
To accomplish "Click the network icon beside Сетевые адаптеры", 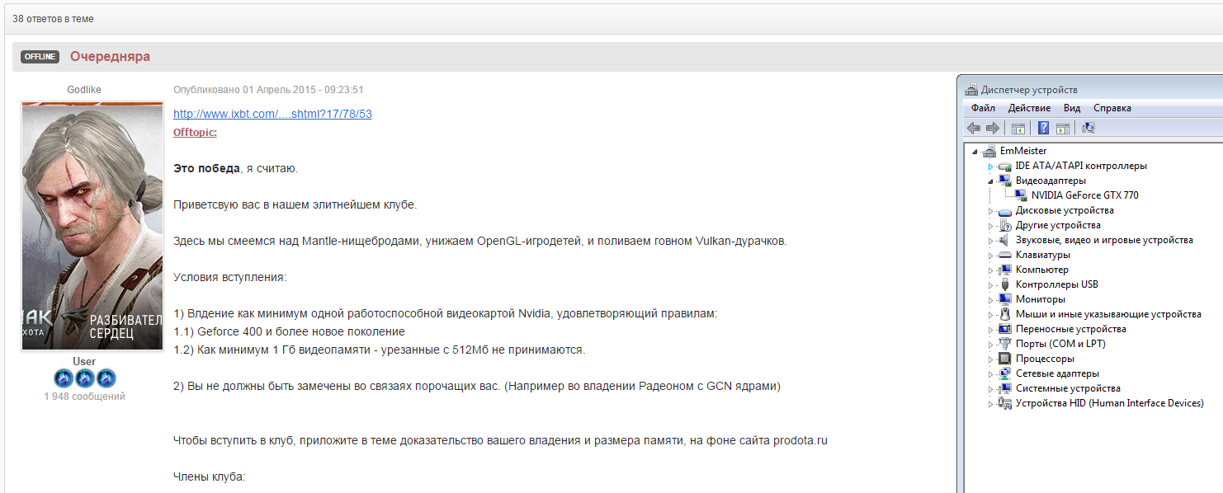I will (1003, 373).
